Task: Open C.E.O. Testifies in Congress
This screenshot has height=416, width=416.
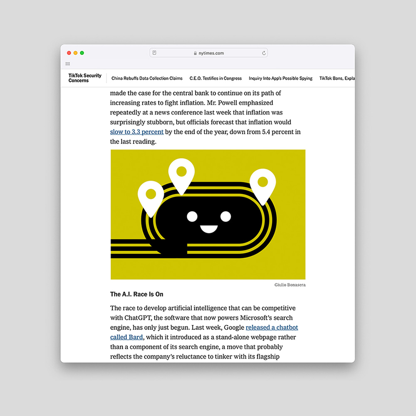Action: 216,78
